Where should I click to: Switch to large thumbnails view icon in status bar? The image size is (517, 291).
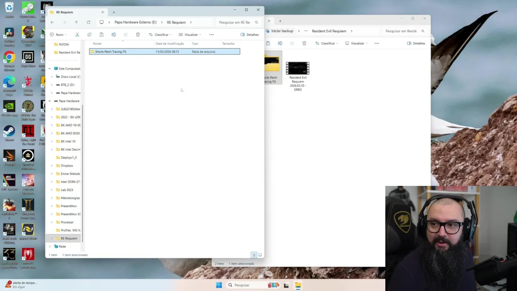click(x=260, y=255)
